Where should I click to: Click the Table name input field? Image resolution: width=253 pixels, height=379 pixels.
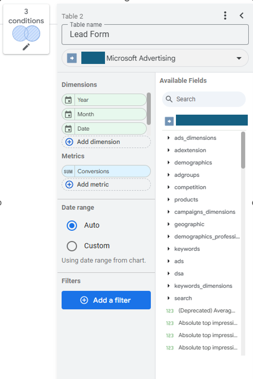pos(155,34)
